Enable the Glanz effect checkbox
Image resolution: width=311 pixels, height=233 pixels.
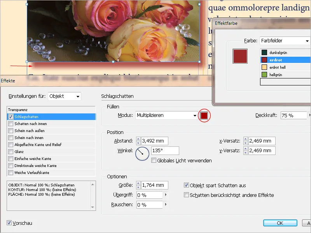(11, 152)
